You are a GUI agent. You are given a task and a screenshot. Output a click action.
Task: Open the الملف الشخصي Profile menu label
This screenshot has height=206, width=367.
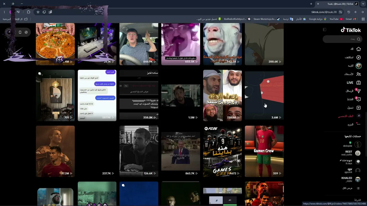click(x=345, y=116)
